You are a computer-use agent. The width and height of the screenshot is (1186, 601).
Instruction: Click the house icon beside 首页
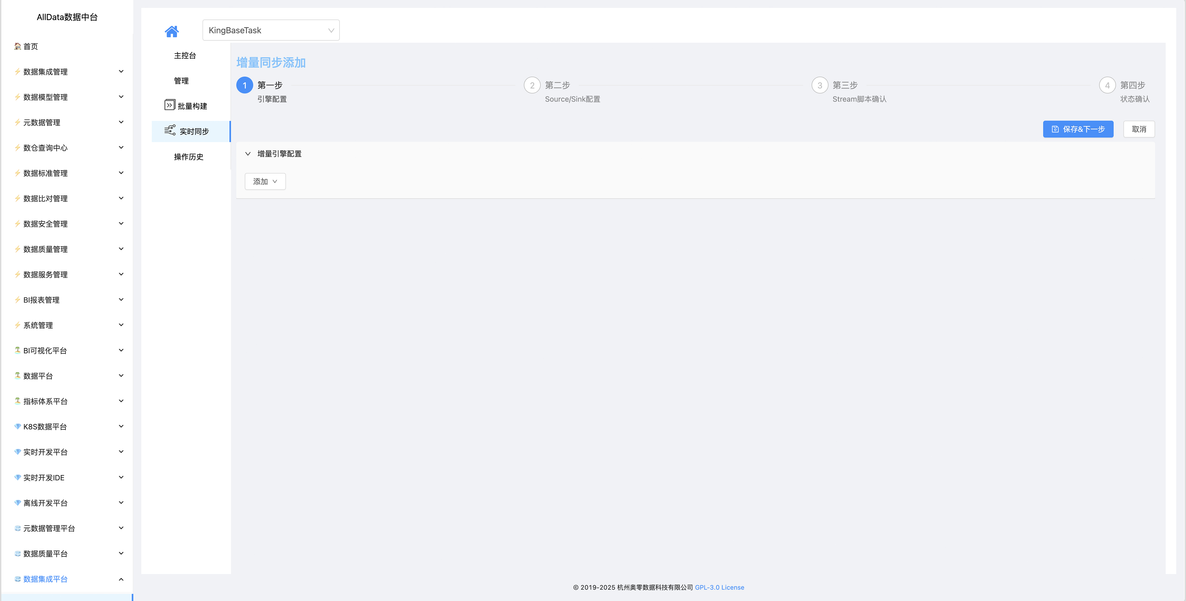(x=17, y=46)
